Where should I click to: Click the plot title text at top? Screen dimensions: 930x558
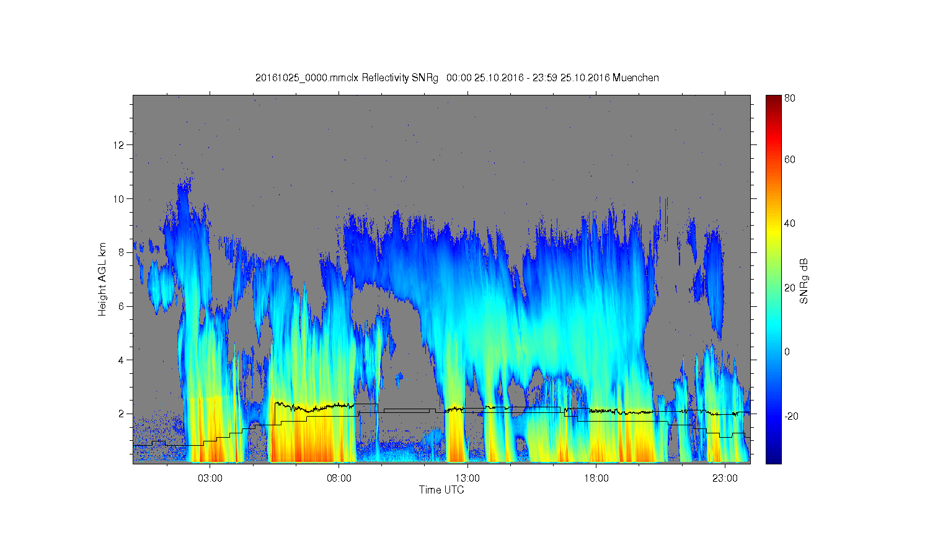[x=457, y=78]
